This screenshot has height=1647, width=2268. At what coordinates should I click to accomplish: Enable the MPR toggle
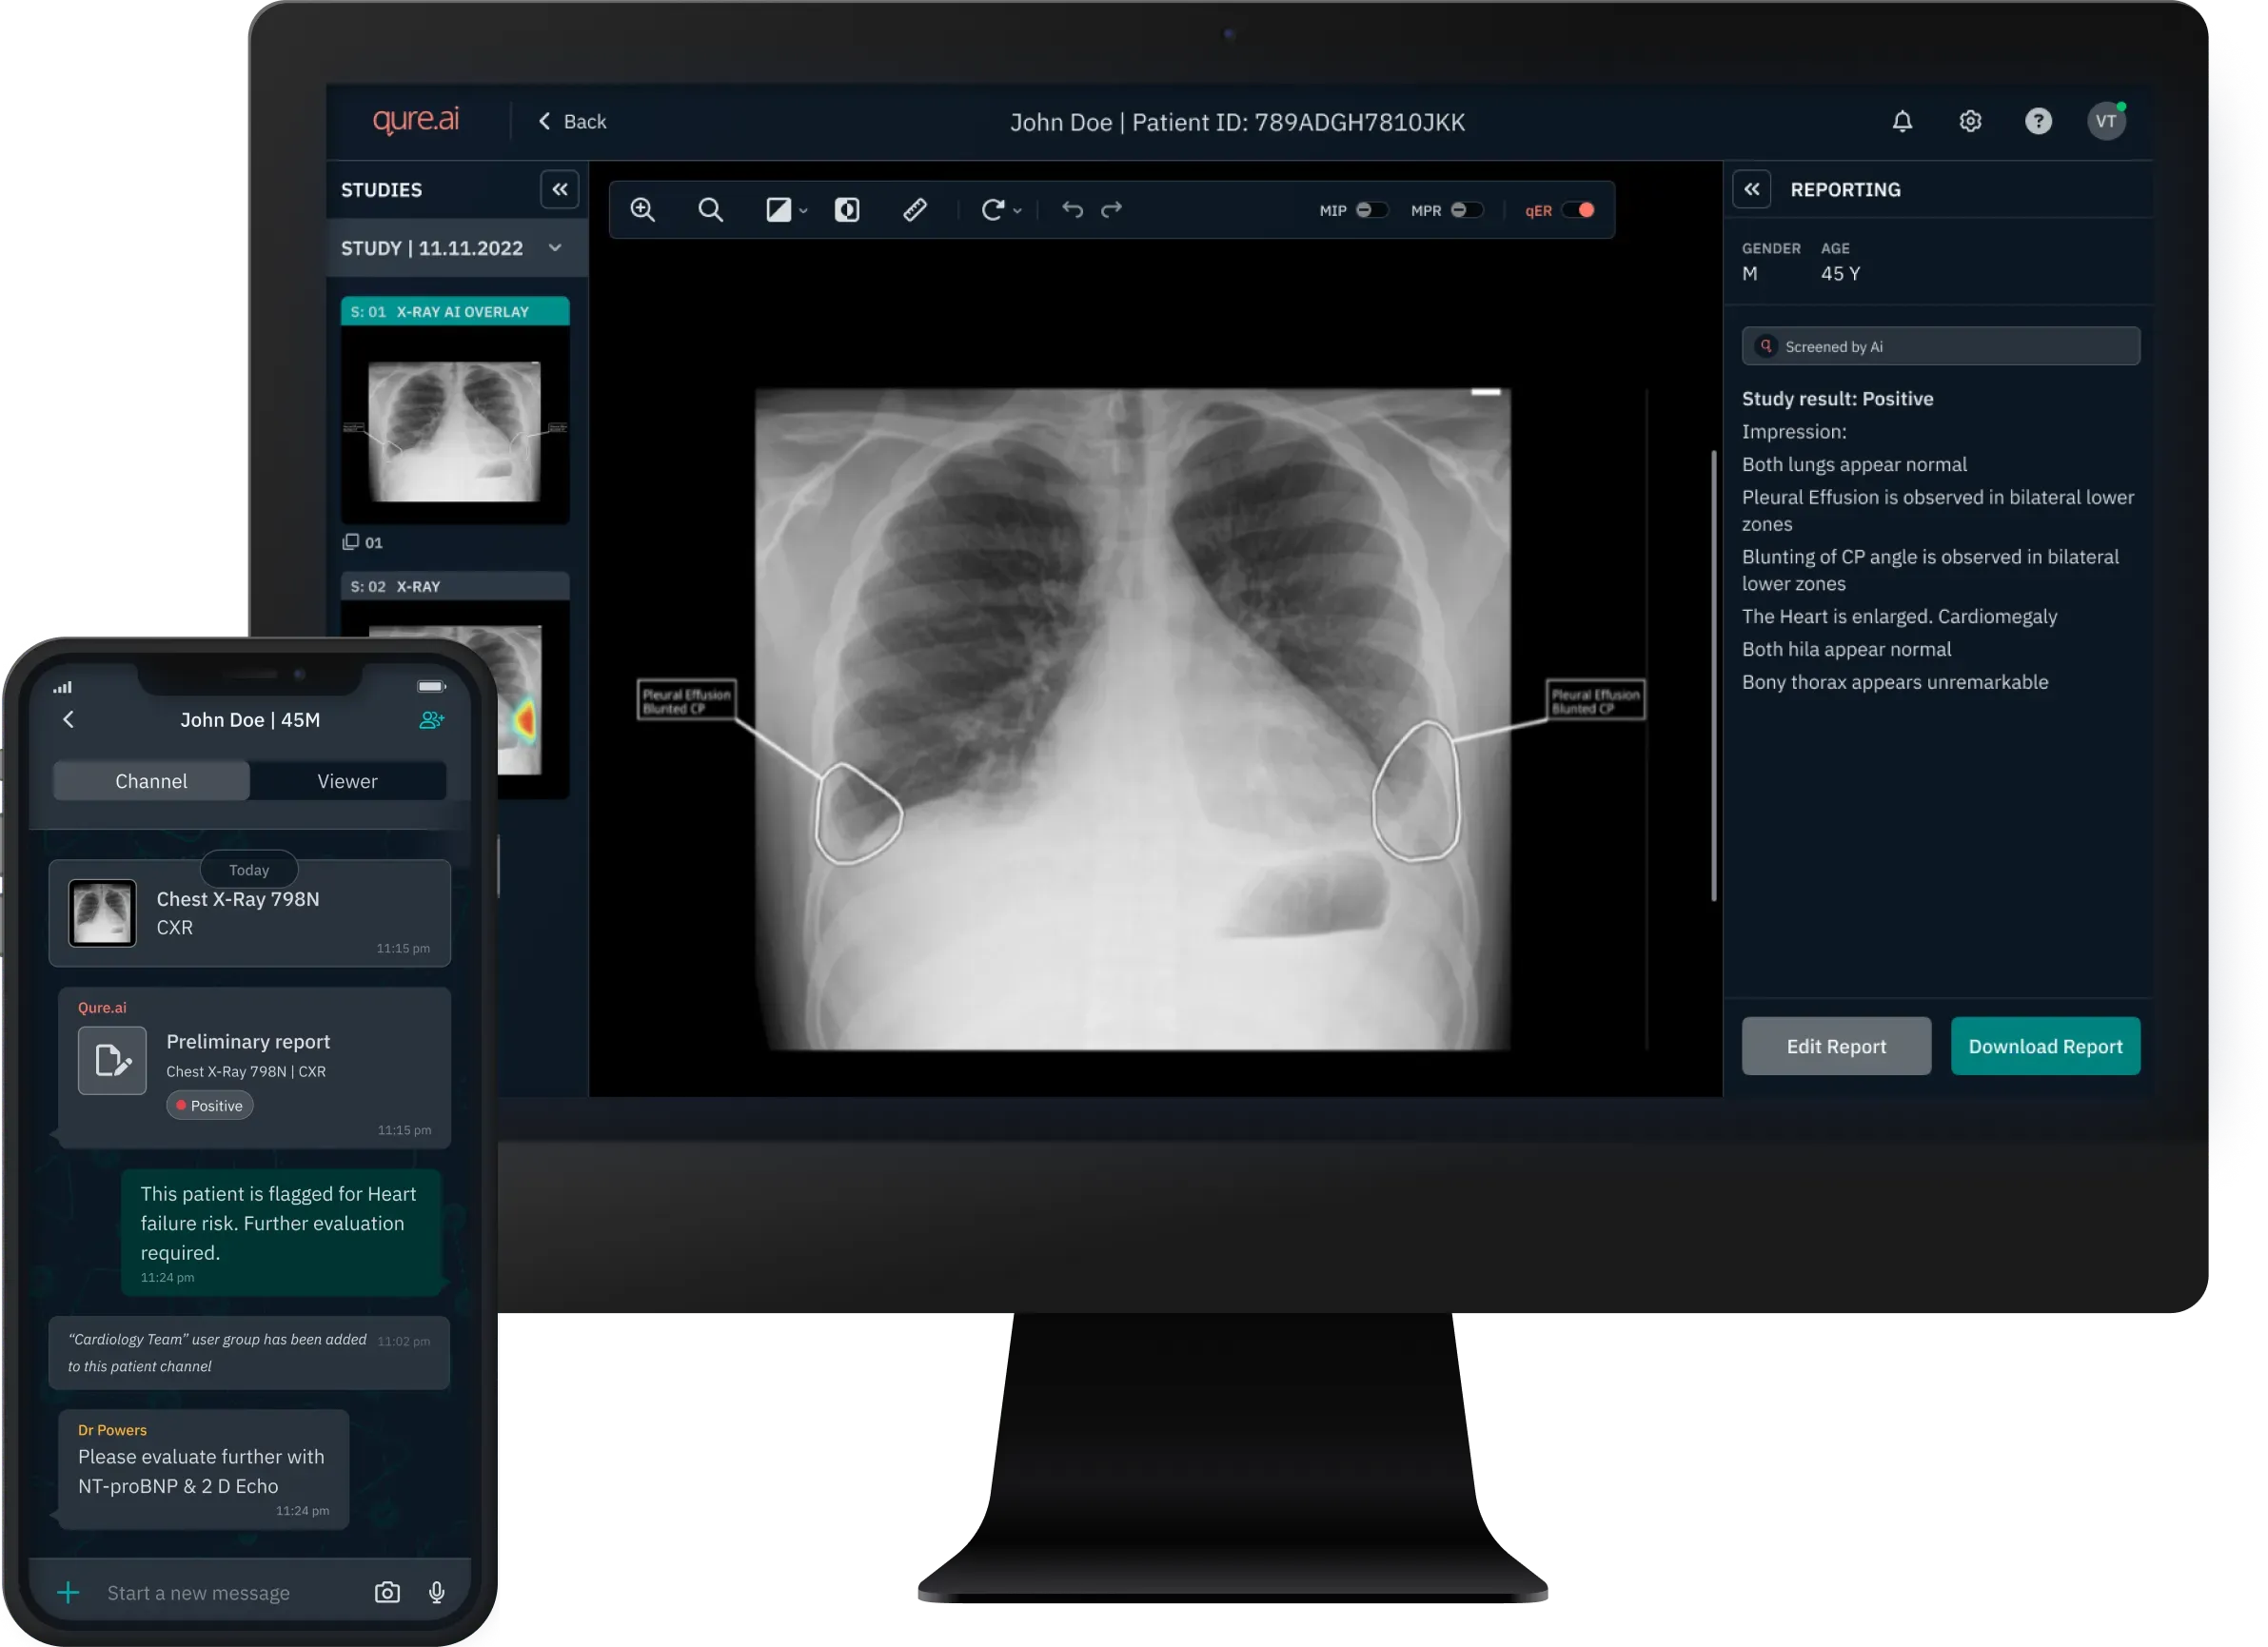point(1466,210)
